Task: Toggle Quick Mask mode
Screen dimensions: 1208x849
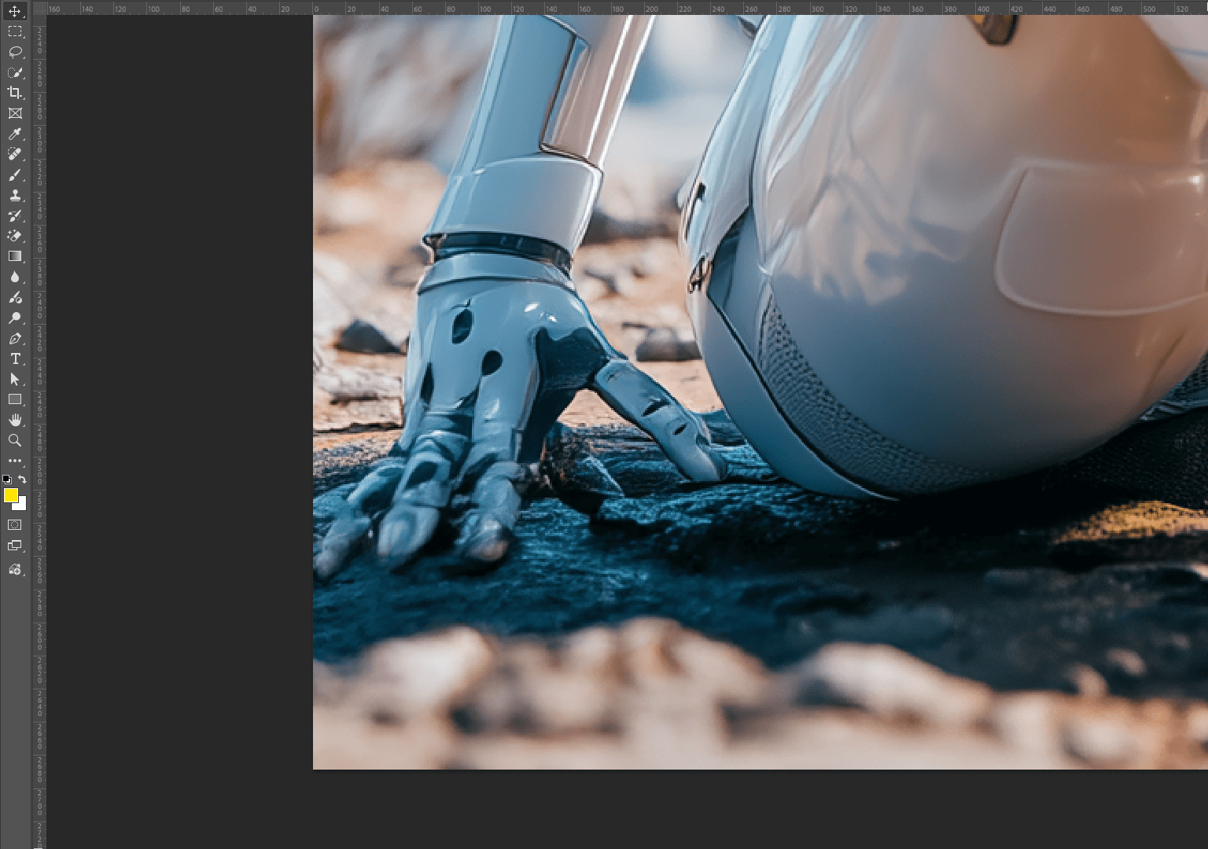Action: (14, 524)
